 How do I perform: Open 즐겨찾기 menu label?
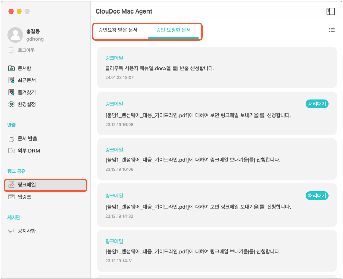(27, 92)
